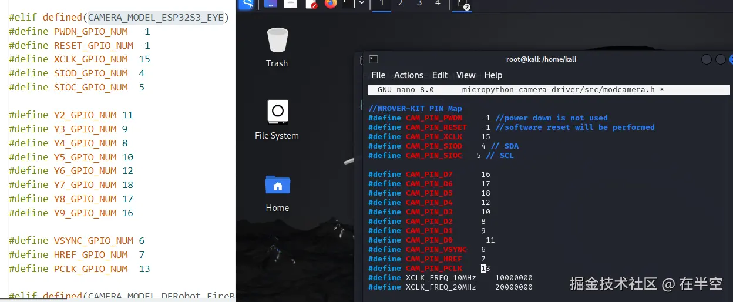Click the SIOC_GPIO_NUM line in the left code
This screenshot has width=733, height=302.
(x=76, y=88)
